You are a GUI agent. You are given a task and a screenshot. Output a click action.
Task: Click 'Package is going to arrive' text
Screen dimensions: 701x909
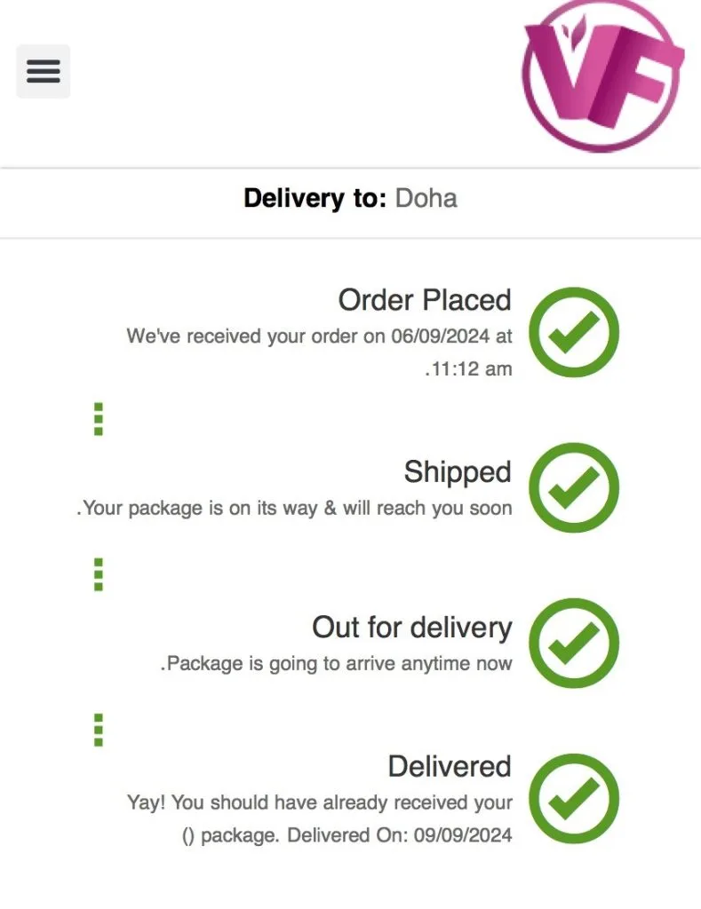pos(337,664)
